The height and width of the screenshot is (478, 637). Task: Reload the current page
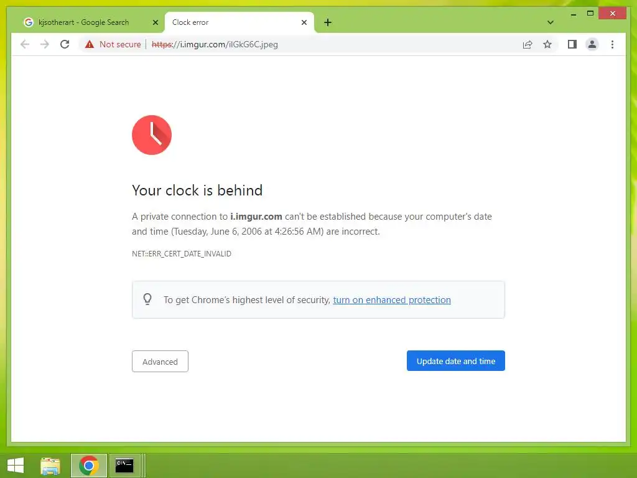point(65,44)
